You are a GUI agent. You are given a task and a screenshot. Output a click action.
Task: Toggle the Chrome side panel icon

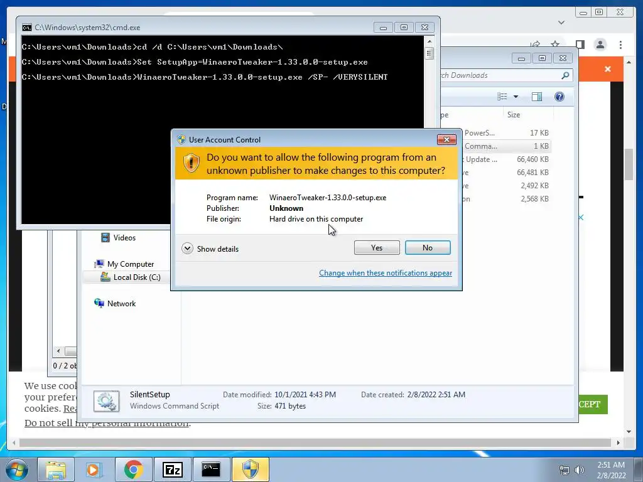(580, 45)
